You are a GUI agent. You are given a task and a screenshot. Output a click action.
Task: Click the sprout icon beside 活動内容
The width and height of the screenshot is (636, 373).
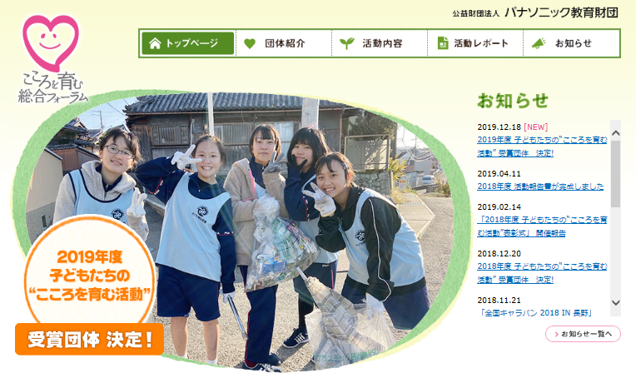click(347, 43)
